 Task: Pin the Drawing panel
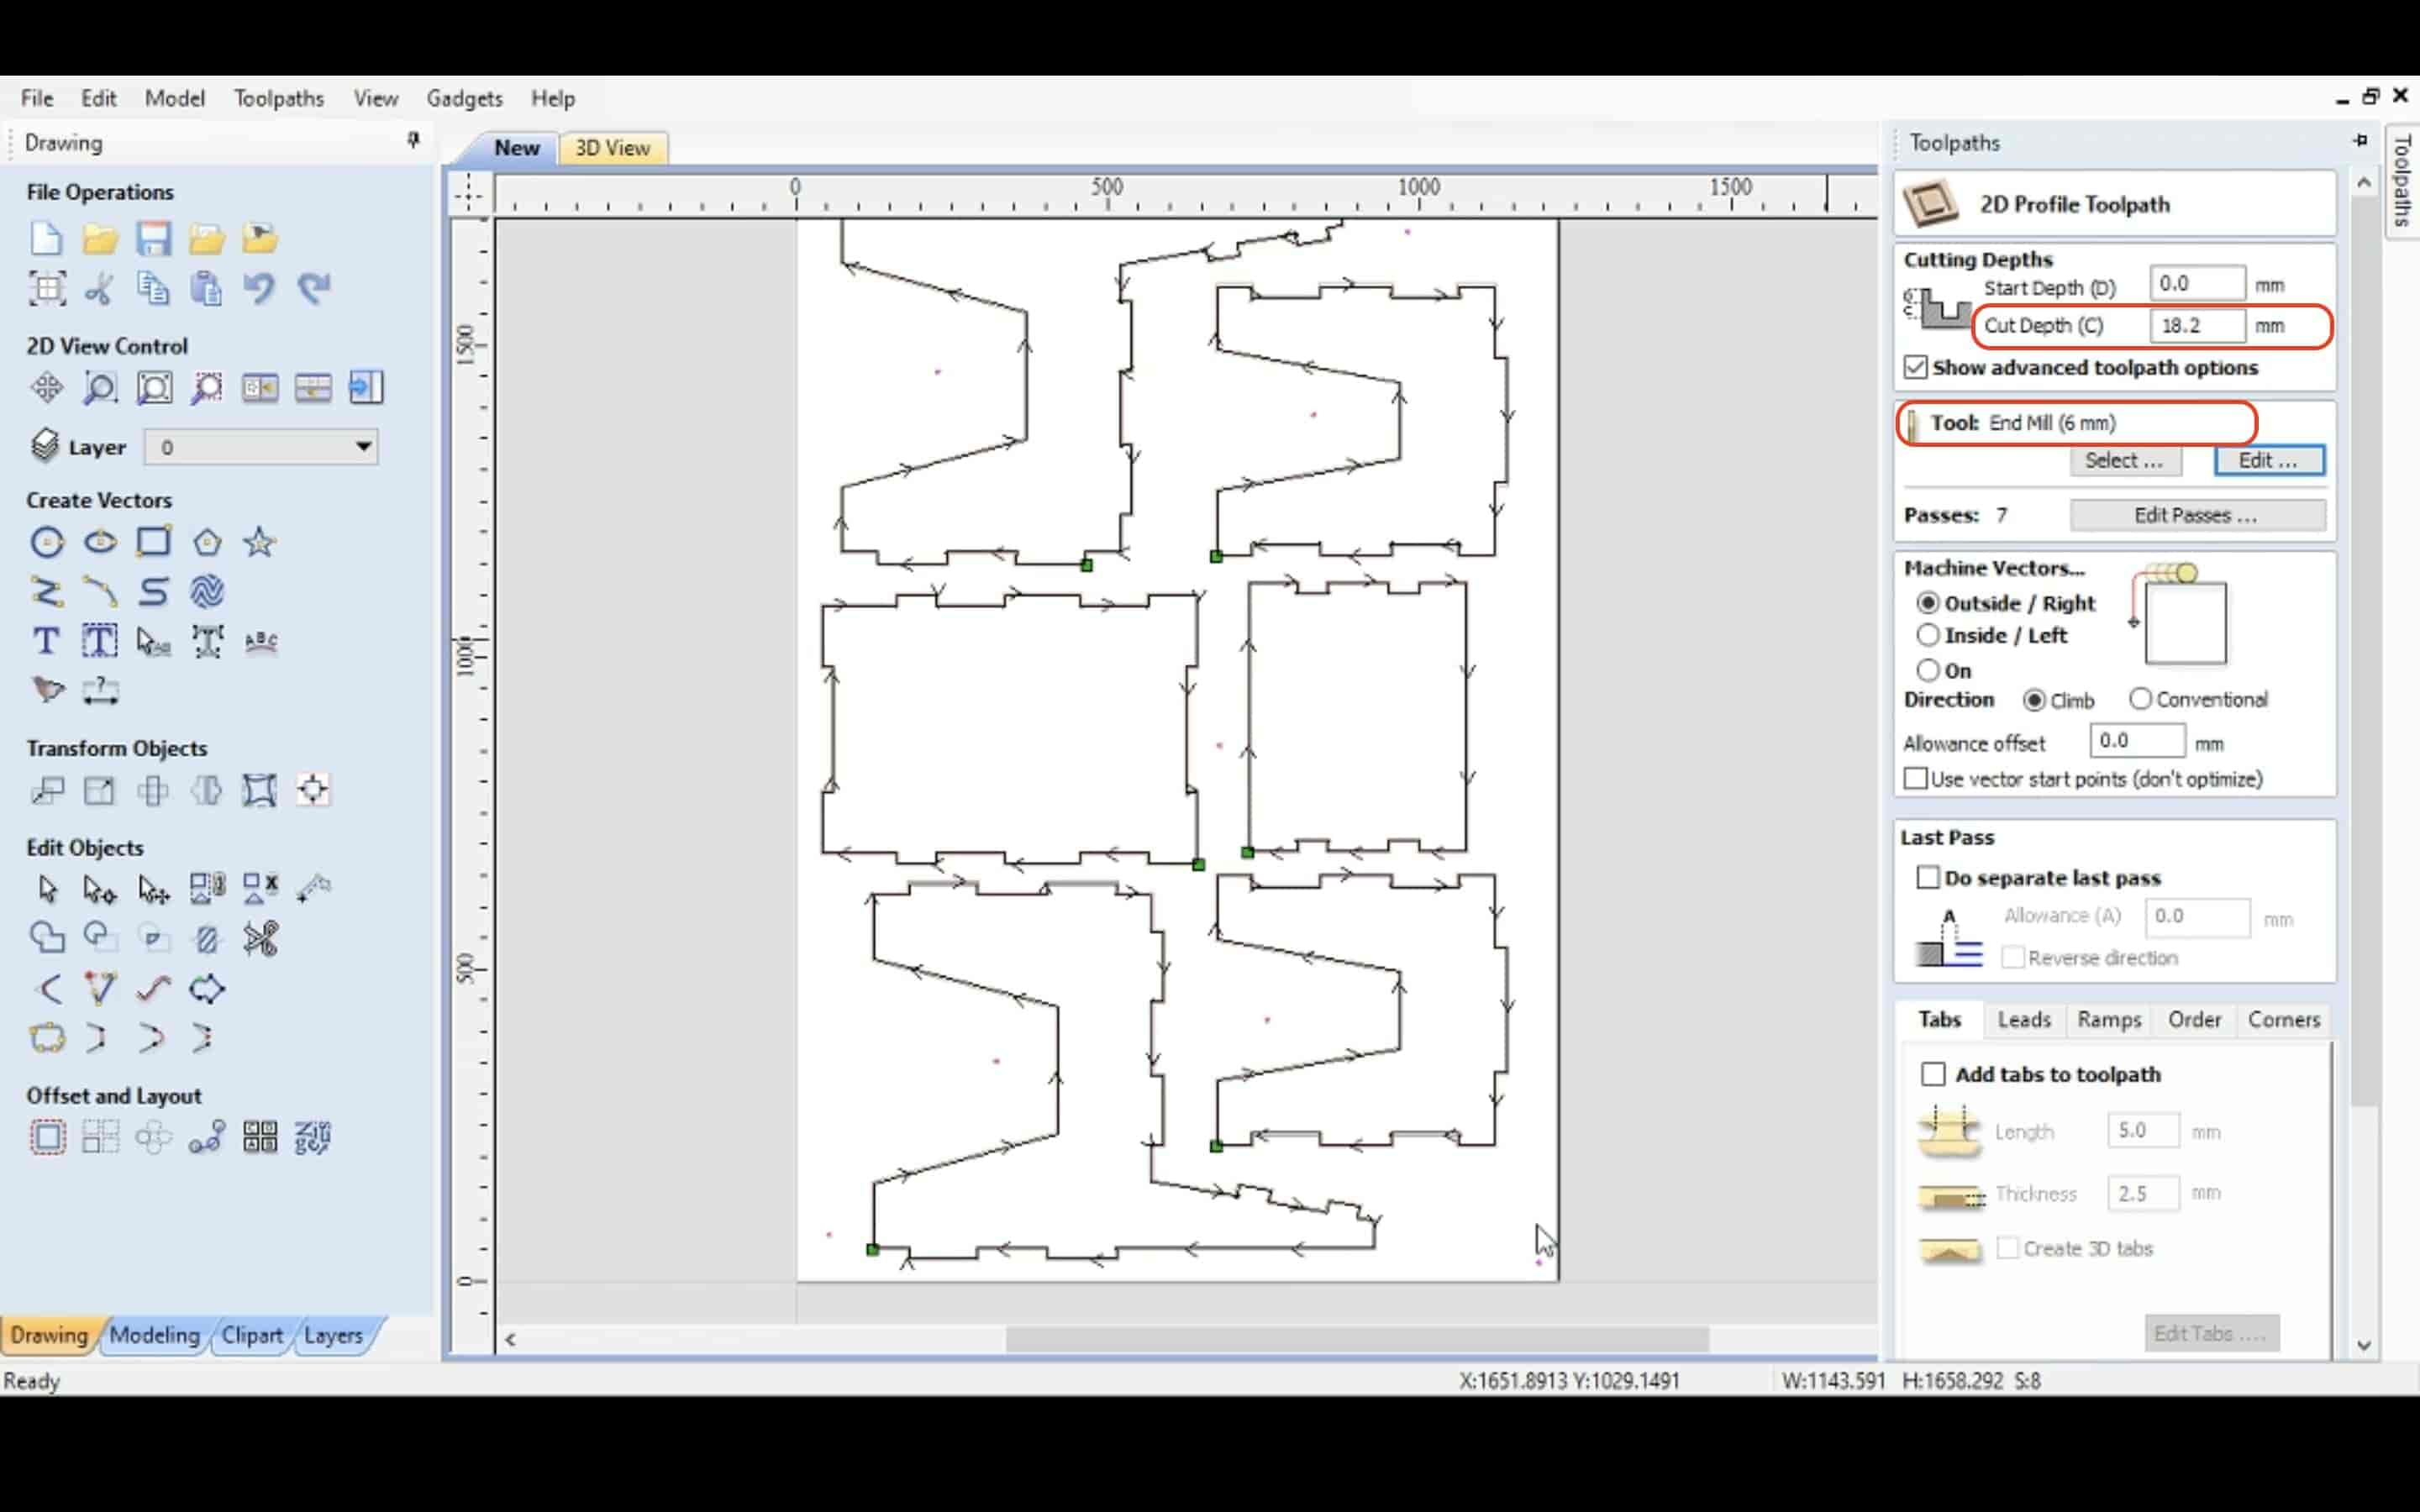pos(413,140)
